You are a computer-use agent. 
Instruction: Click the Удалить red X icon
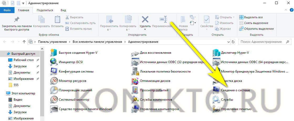[145, 19]
